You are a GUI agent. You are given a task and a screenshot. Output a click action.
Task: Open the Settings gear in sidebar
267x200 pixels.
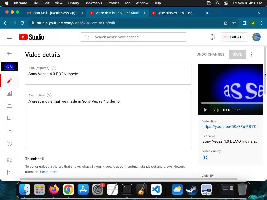point(9,160)
